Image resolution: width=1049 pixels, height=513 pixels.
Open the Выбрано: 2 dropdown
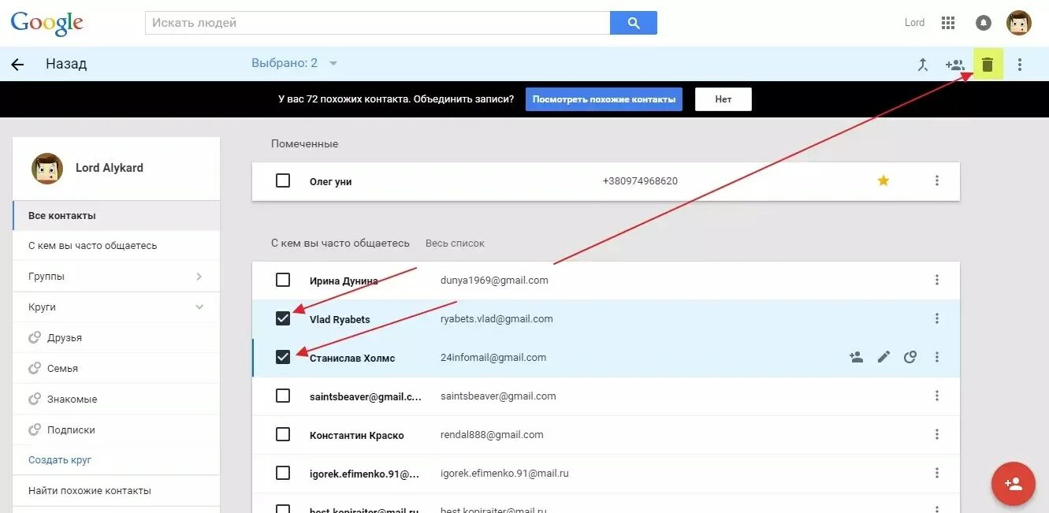[x=295, y=63]
